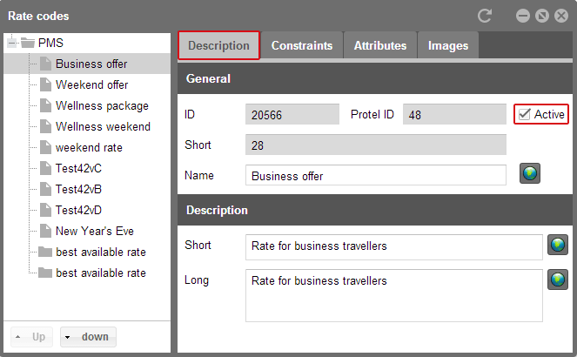Click the Up move button
Viewport: 577px width, 357px height.
31,337
